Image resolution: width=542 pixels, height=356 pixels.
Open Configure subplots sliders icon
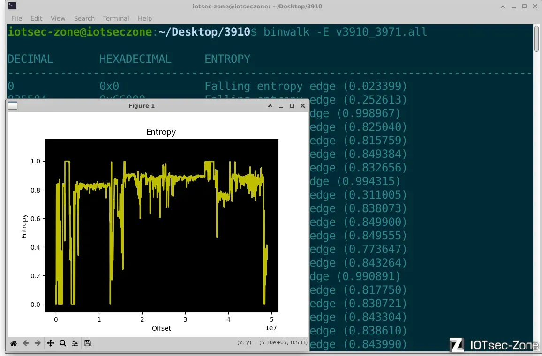pyautogui.click(x=75, y=343)
